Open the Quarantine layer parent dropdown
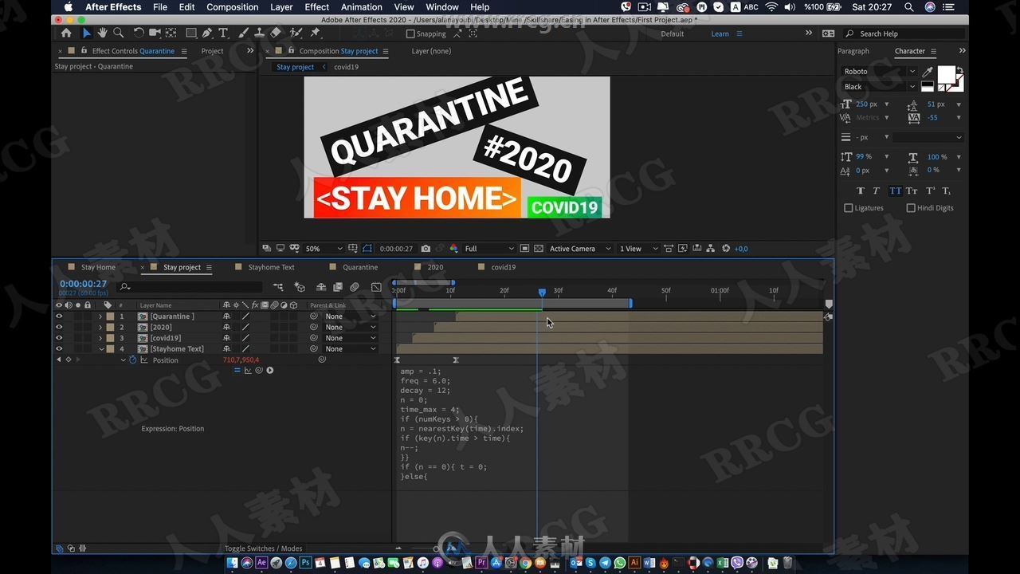The height and width of the screenshot is (574, 1020). coord(350,316)
